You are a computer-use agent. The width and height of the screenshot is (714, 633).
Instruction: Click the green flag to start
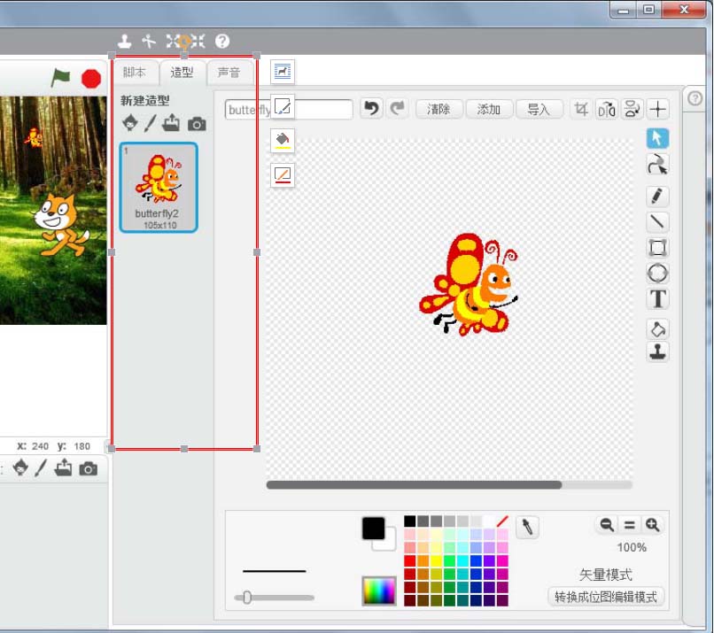tap(60, 78)
